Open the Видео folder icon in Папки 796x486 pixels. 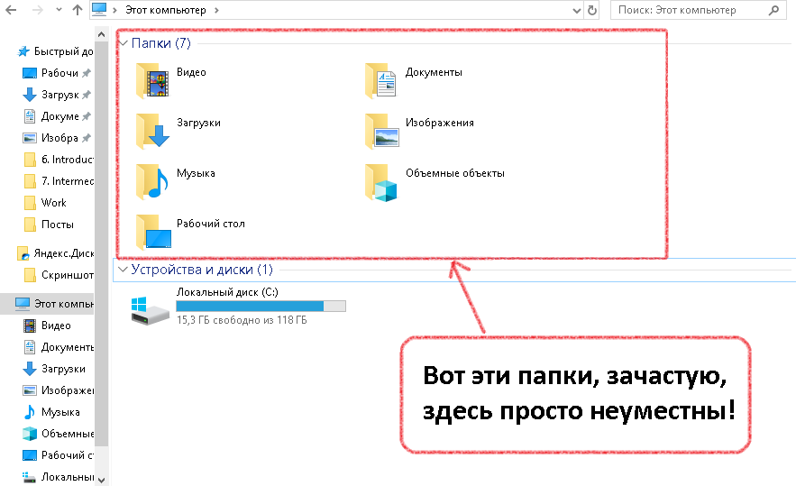152,80
